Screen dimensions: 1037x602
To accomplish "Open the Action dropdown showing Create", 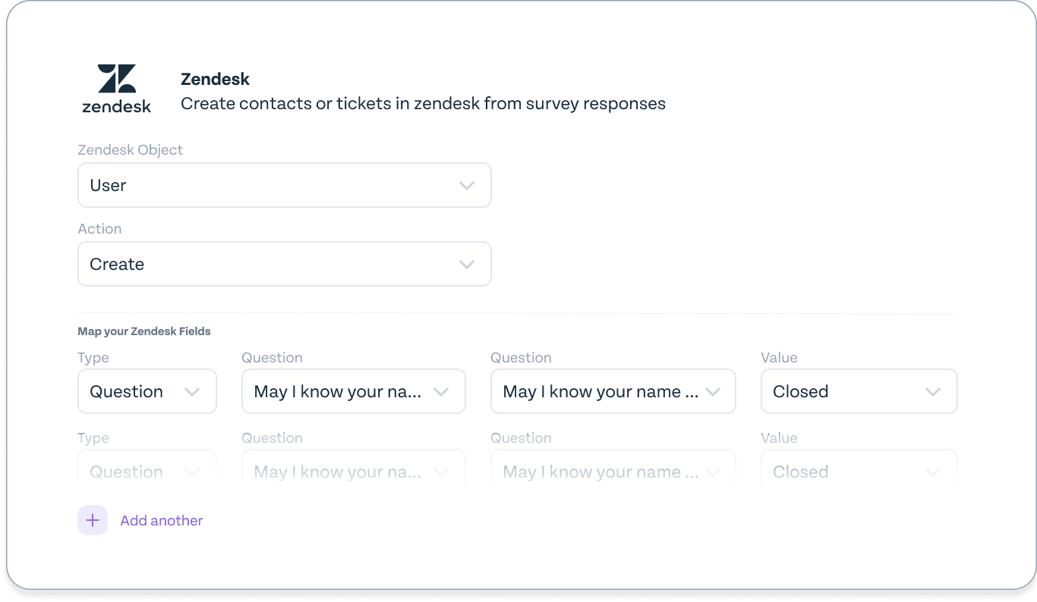I will click(x=285, y=264).
